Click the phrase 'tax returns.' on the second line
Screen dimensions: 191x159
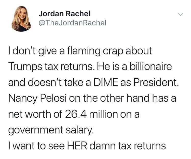(69, 67)
